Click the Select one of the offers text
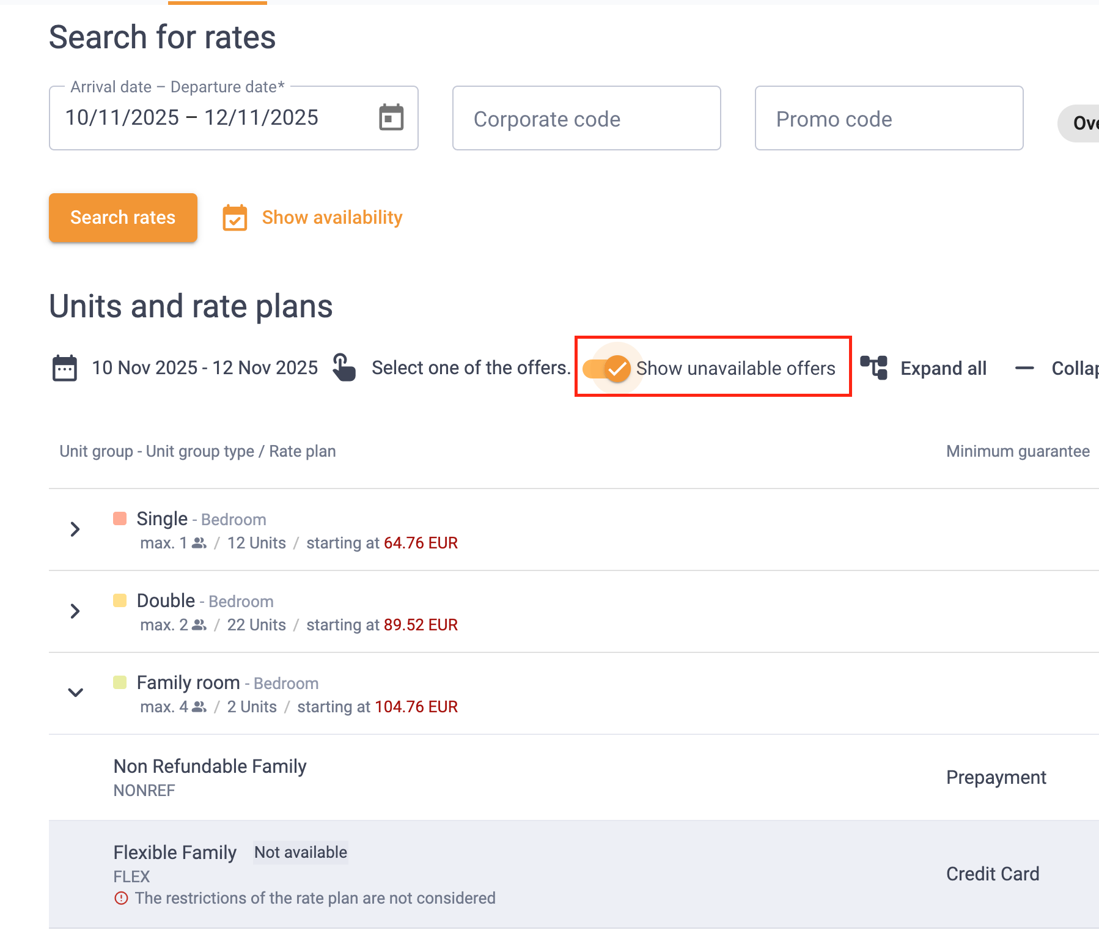The image size is (1099, 933). [x=471, y=367]
